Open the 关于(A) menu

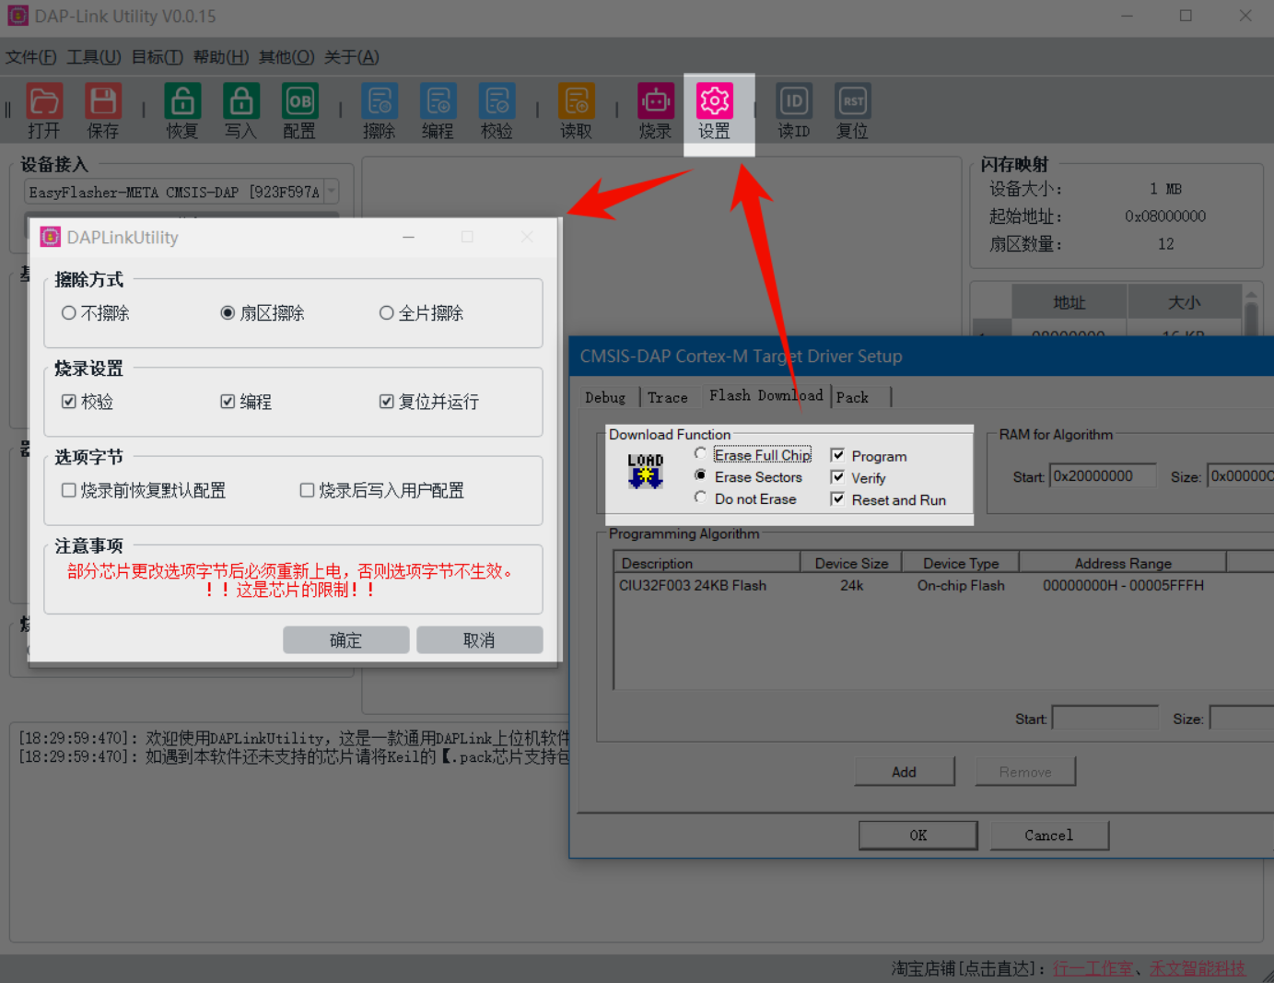click(x=351, y=57)
